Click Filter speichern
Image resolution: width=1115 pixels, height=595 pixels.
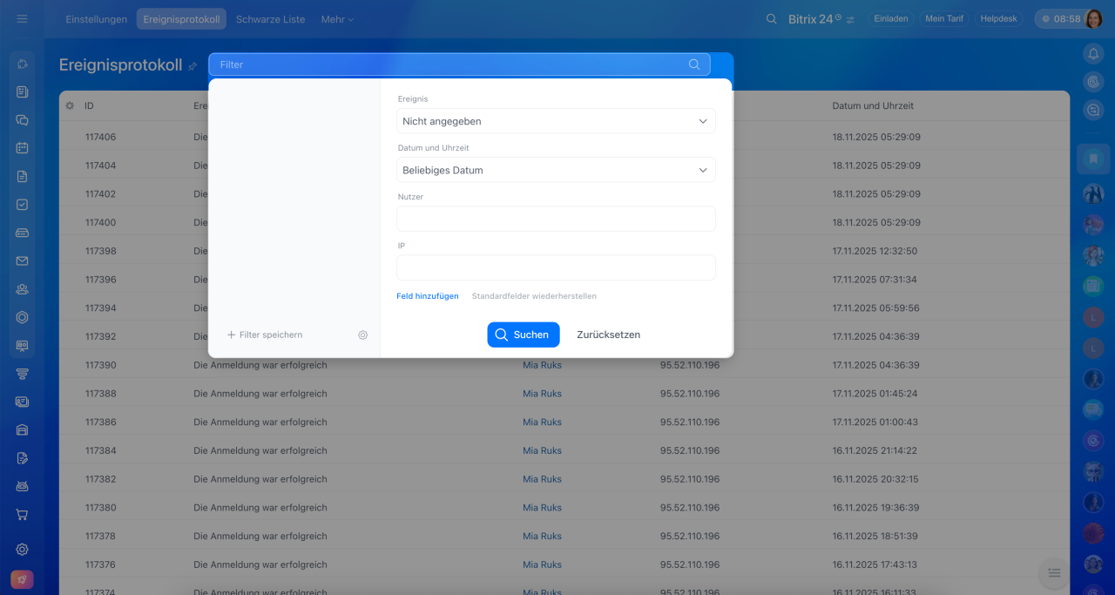pyautogui.click(x=265, y=335)
